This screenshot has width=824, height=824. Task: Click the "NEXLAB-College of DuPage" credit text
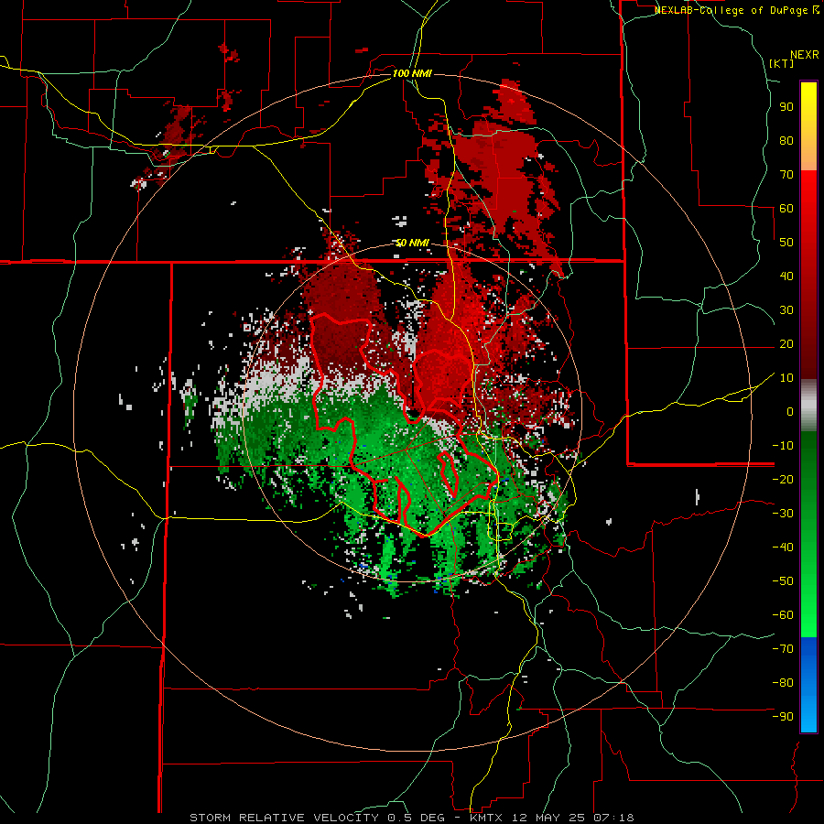coord(731,10)
